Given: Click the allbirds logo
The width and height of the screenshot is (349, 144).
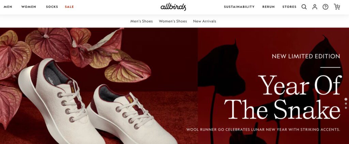Looking at the screenshot, I should coord(173,7).
